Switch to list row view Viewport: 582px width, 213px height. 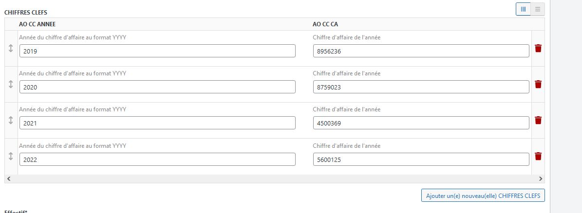(x=538, y=9)
